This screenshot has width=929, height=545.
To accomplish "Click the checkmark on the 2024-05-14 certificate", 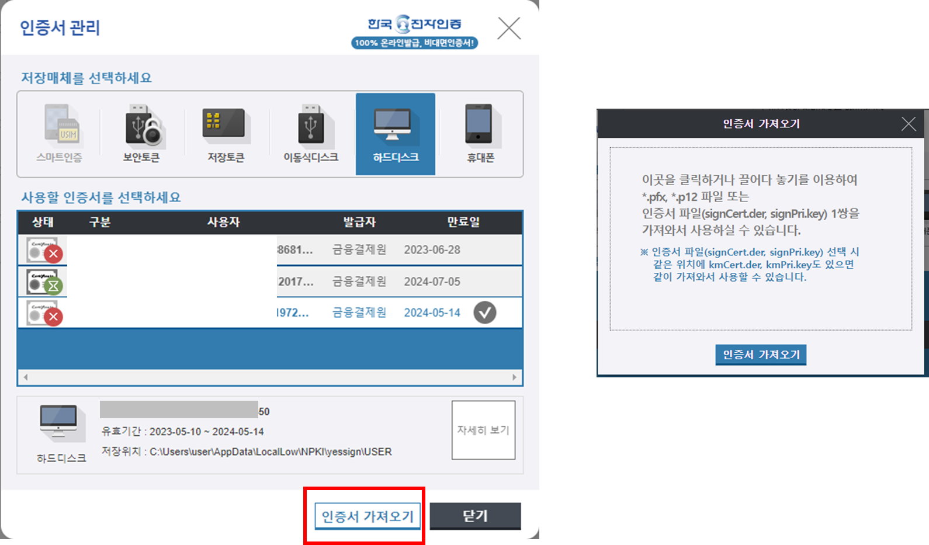I will (484, 313).
